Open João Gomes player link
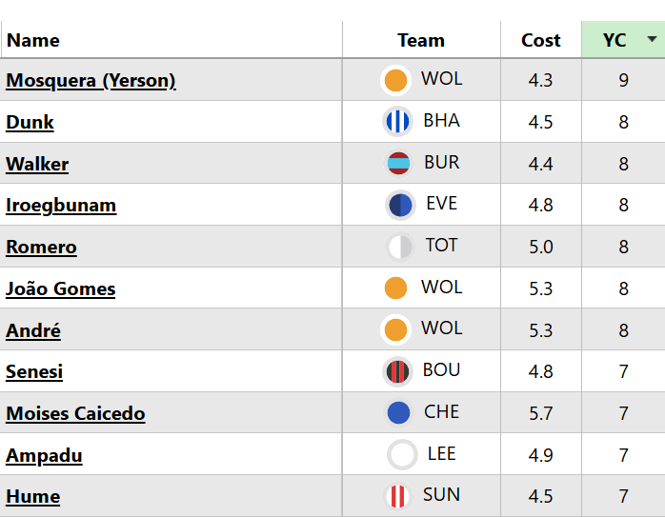665x517 pixels. point(60,288)
